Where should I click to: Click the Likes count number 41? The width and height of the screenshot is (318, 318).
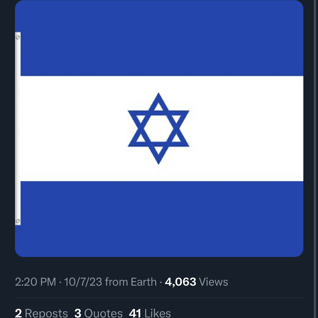[135, 313]
